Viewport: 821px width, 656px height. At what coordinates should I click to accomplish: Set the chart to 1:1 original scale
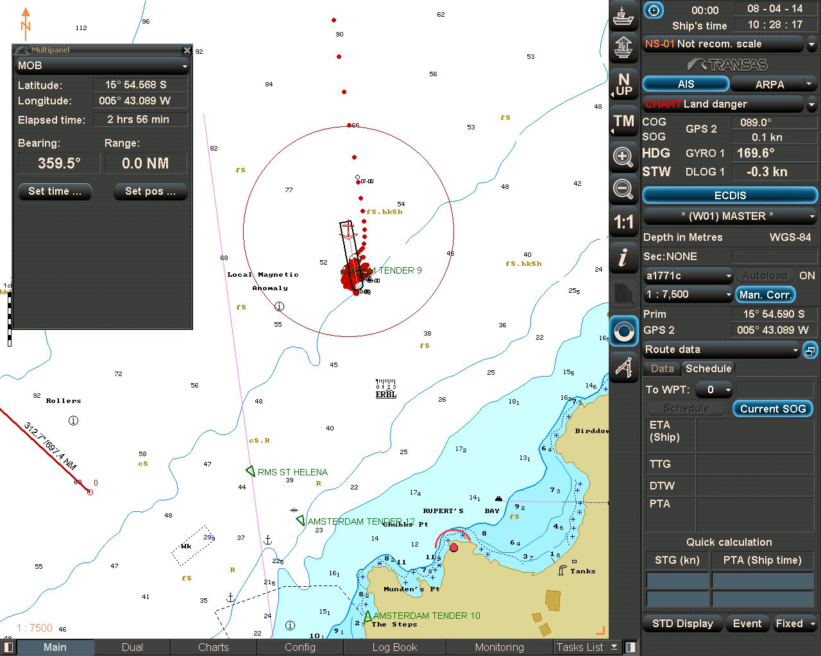pos(623,222)
